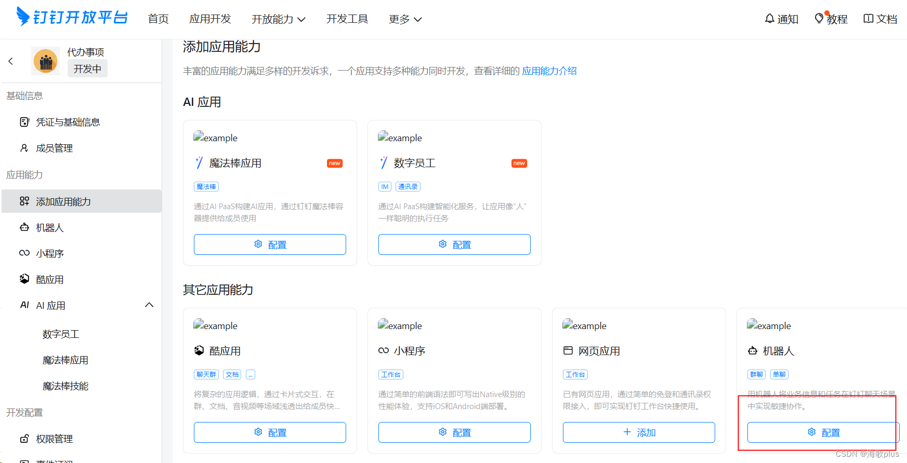This screenshot has width=907, height=463.
Task: Collapse the AI 应用 sidebar group
Action: coord(149,305)
